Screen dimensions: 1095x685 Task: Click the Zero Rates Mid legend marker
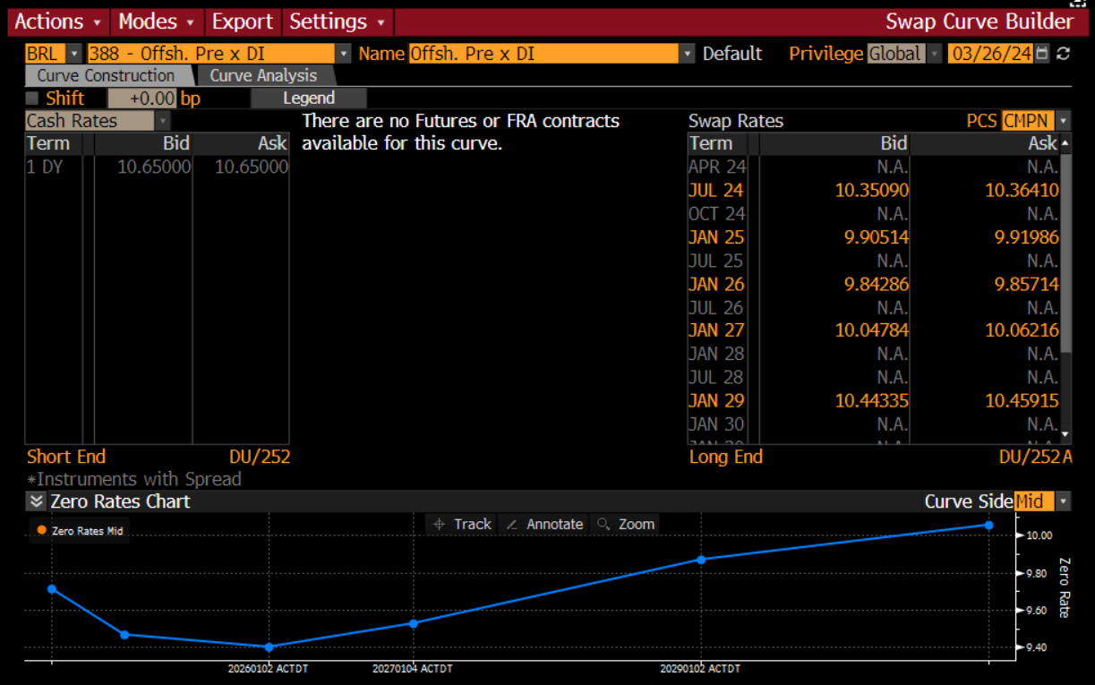click(x=41, y=531)
